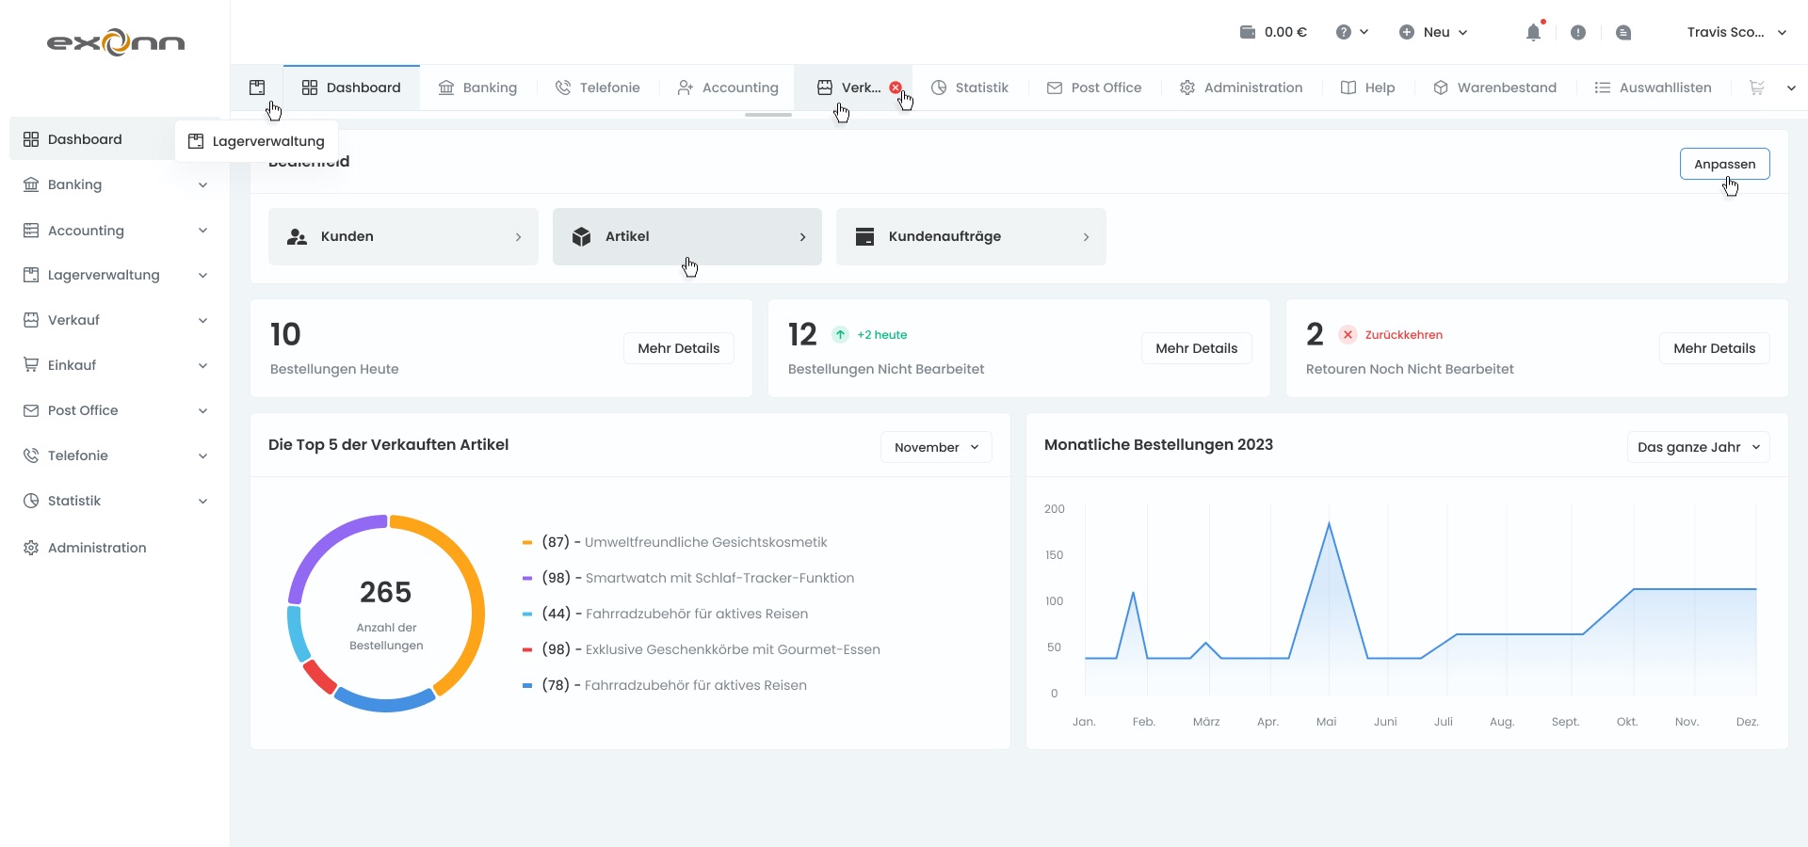Click the Mai peak on monthly orders chart
Image resolution: width=1808 pixels, height=847 pixels.
coord(1329,524)
